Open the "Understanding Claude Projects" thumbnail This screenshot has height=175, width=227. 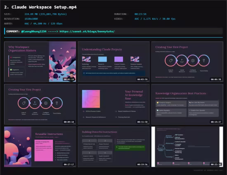113,61
